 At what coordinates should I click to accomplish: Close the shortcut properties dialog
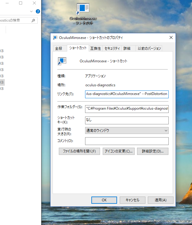[x=171, y=37]
